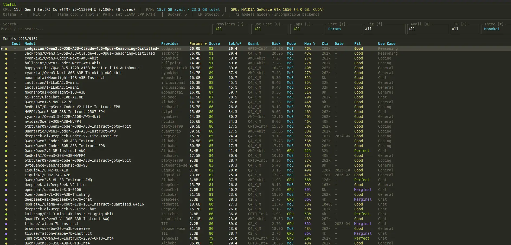This screenshot has width=511, height=245.
Task: Toggle the Inst marker for tiiuae/falcon-7b-instruct
Action: [x=15, y=224]
